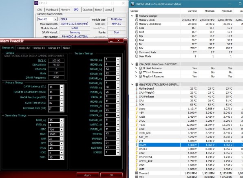
Task: Click the BCLK value field showing 100.00
Action: pyautogui.click(x=56, y=61)
